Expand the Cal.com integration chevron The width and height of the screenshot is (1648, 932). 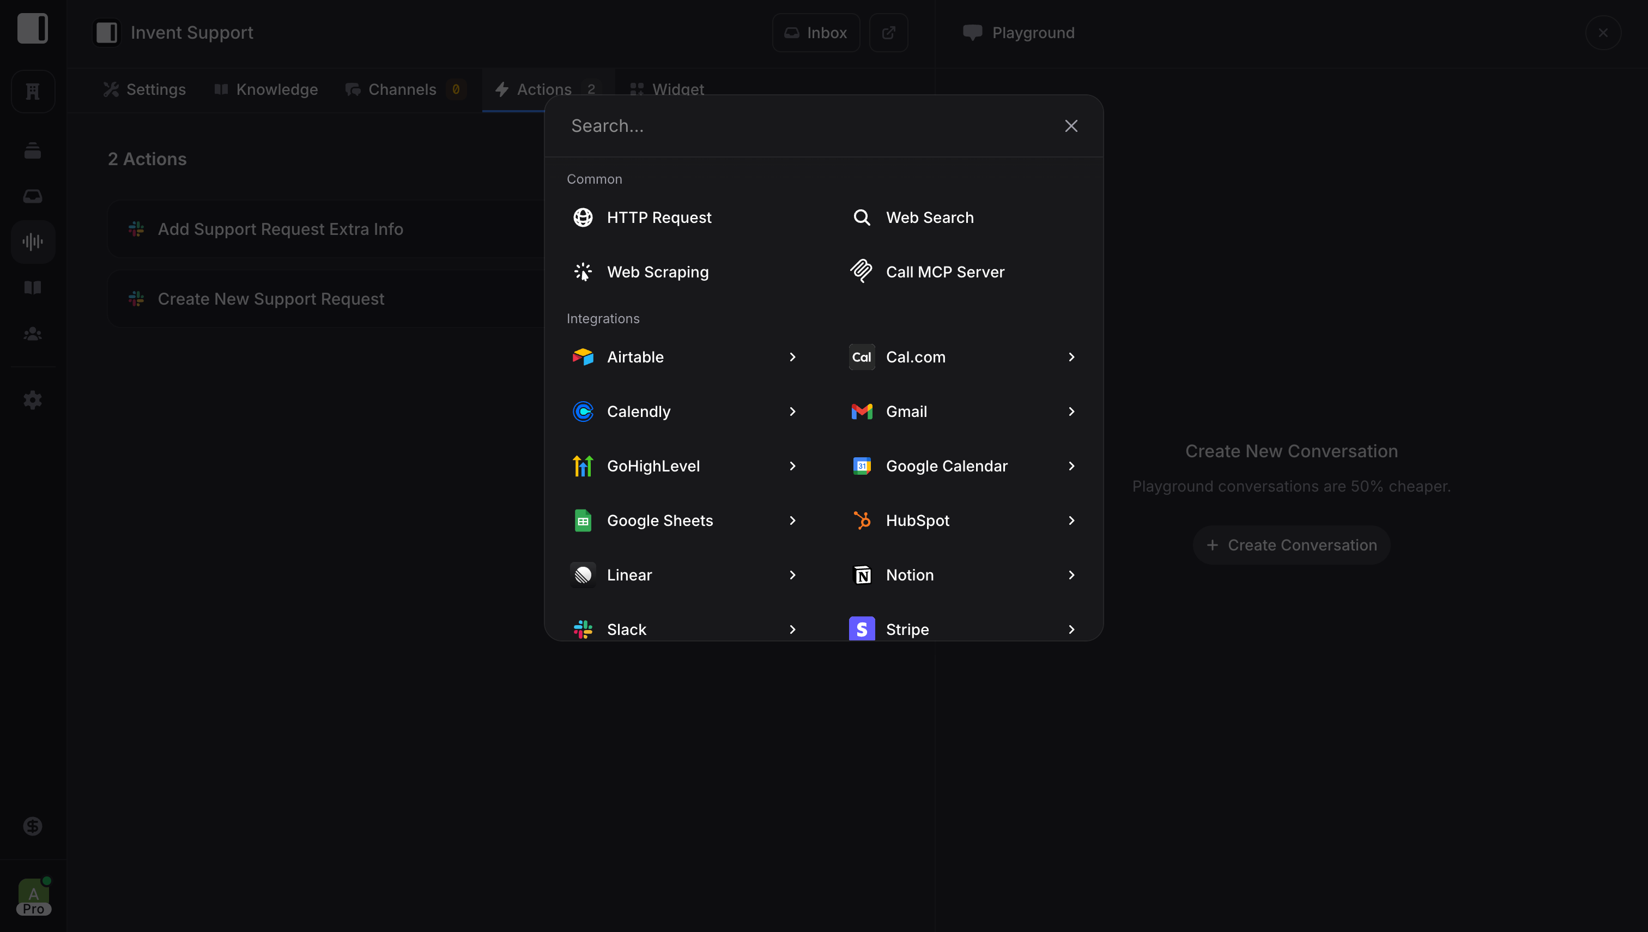click(1071, 357)
